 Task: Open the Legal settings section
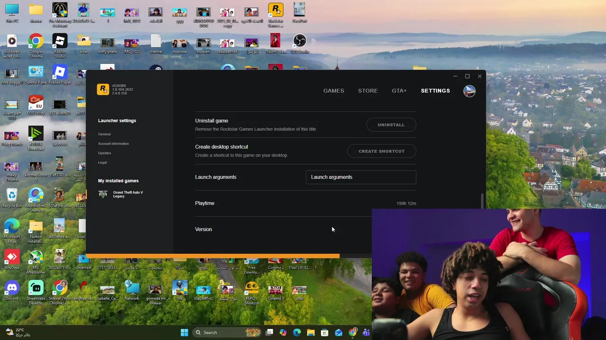pyautogui.click(x=102, y=162)
